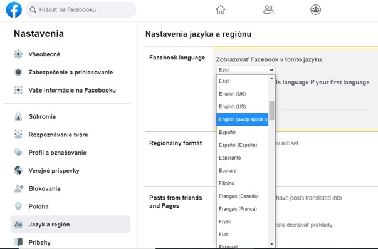Click the book icon beside Príbehy

click(18, 242)
